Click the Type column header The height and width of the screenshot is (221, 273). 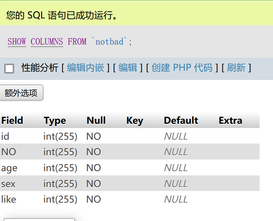(x=55, y=121)
